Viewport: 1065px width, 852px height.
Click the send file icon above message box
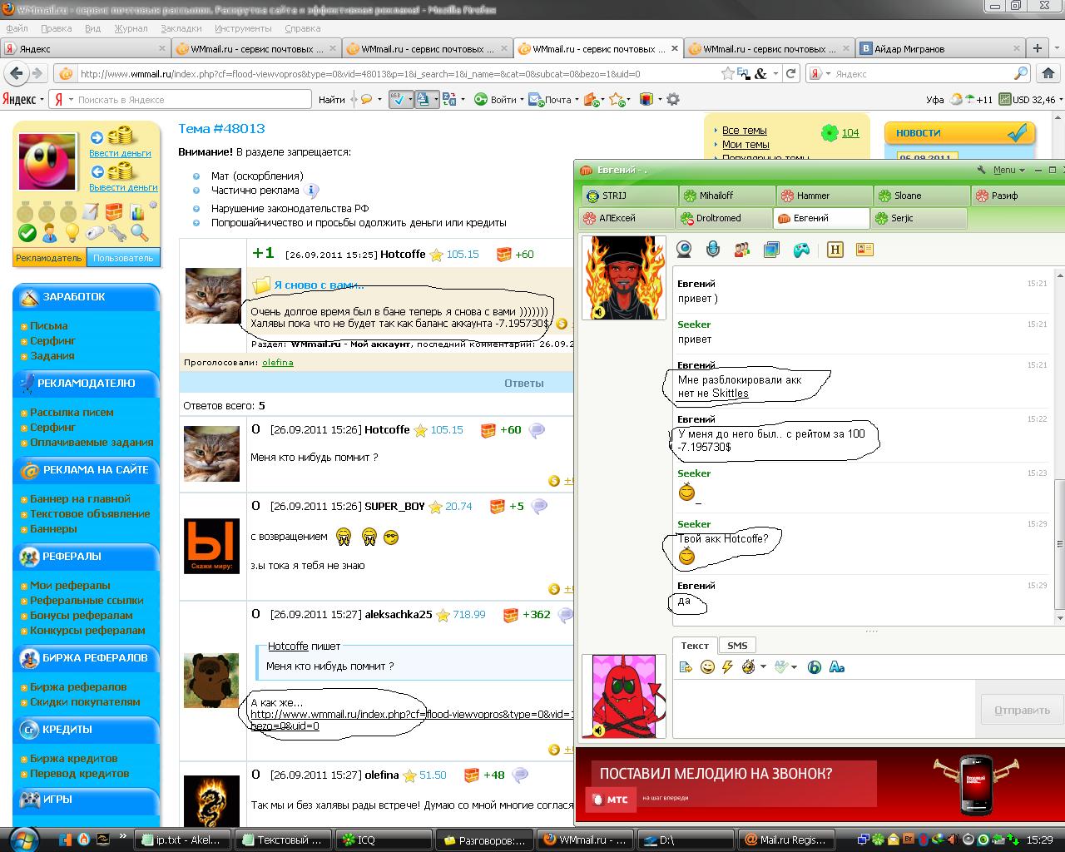686,666
